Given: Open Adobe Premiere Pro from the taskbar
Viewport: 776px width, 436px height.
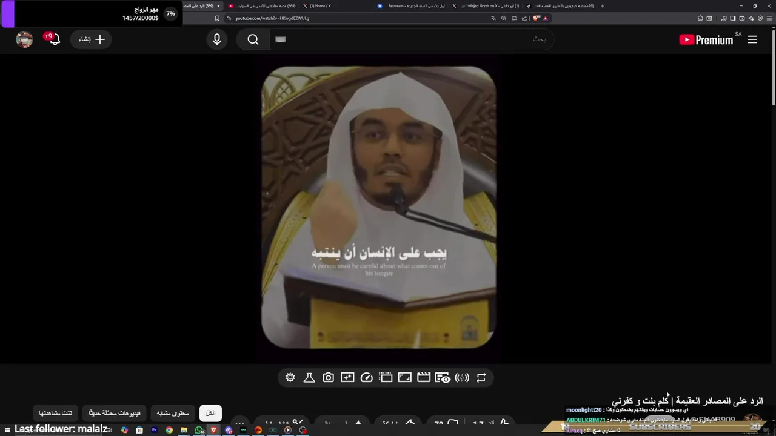Looking at the screenshot, I should [154, 430].
